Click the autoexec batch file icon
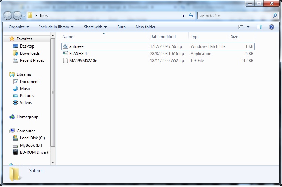Viewport: 282px width, 187px height. (65, 46)
